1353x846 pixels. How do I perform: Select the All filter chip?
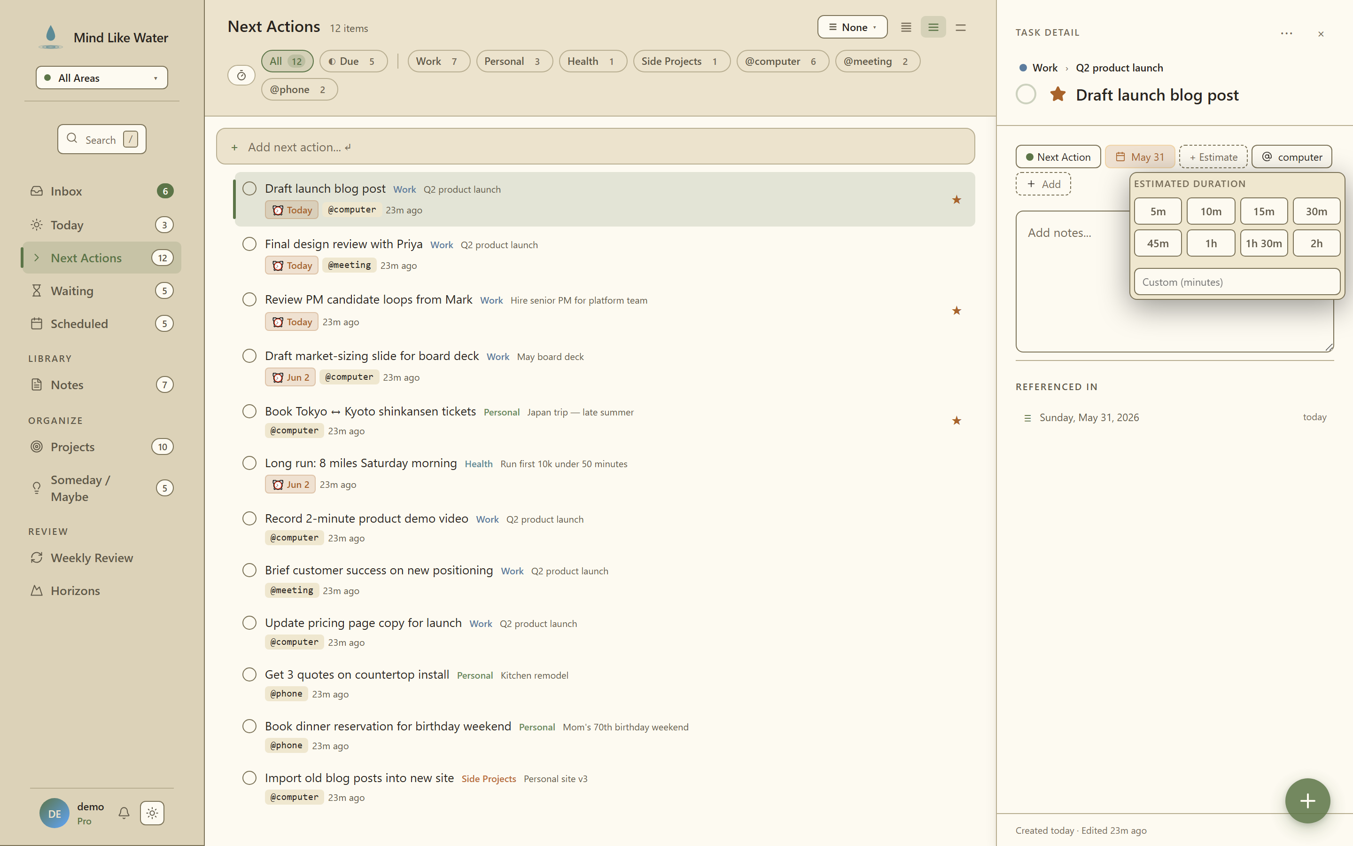288,61
